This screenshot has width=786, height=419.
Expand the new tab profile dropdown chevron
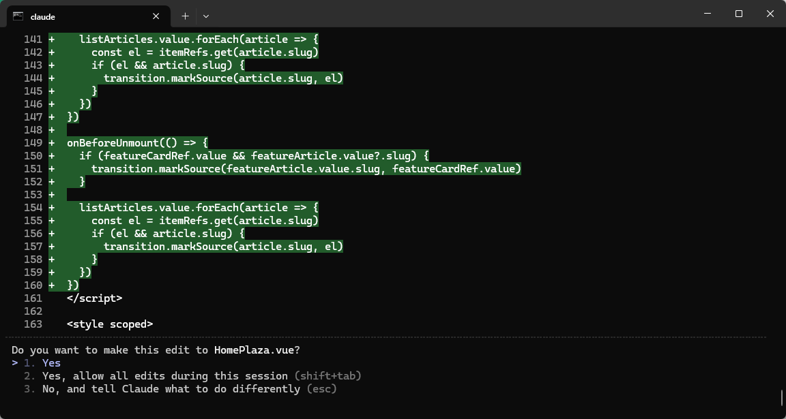pos(206,16)
